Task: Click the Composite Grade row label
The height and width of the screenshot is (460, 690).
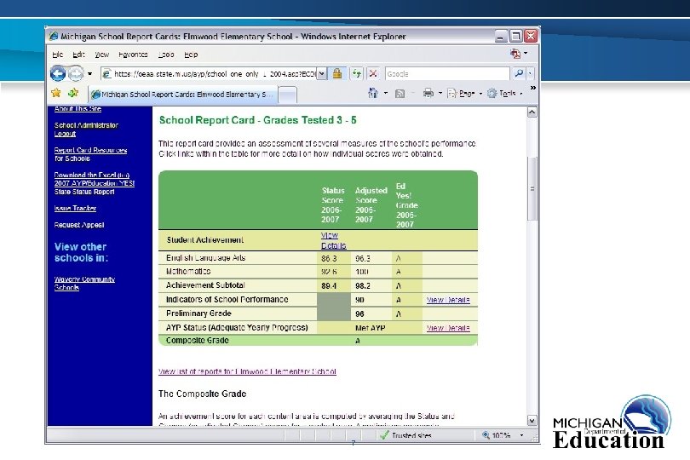Action: coord(197,340)
